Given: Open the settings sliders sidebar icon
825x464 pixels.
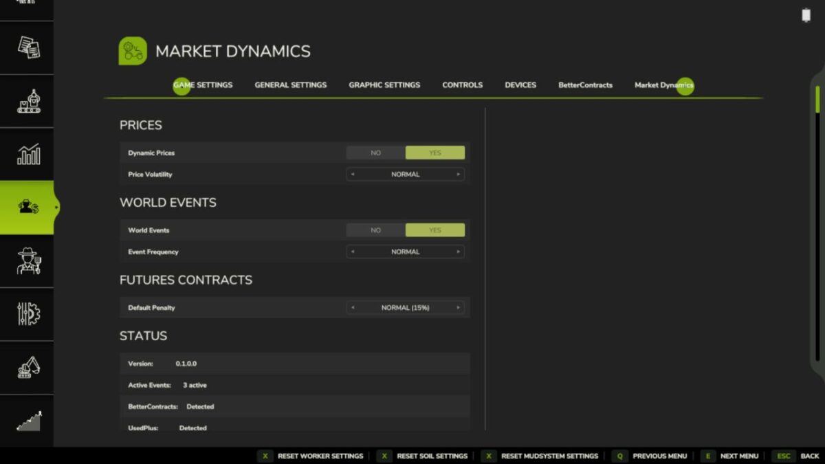Looking at the screenshot, I should point(26,314).
